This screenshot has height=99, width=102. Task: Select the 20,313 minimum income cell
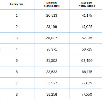coord(52,15)
